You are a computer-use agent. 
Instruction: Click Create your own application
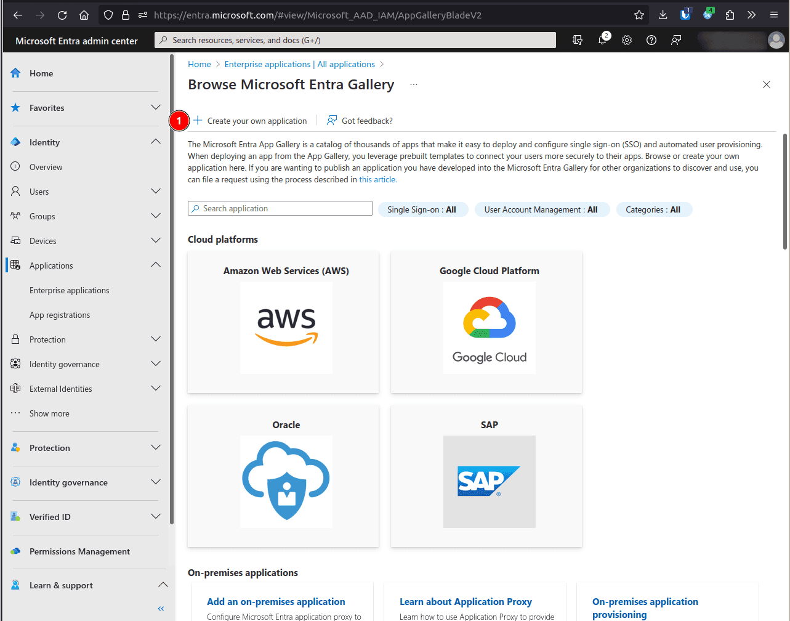(250, 121)
